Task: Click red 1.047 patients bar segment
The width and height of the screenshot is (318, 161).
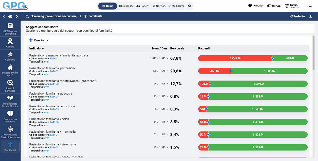Action: coord(235,58)
